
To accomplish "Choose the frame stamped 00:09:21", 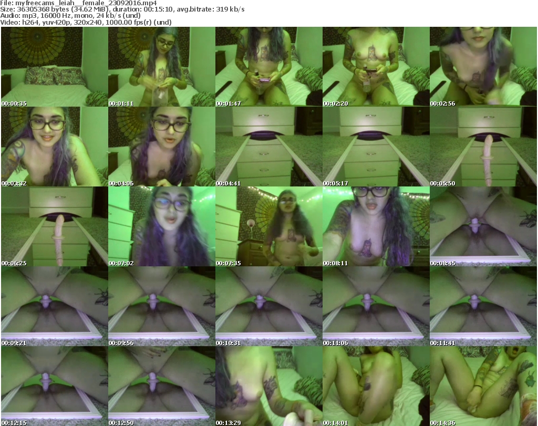I will 55,306.
